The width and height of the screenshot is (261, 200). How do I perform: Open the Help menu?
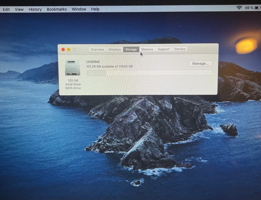(x=95, y=9)
